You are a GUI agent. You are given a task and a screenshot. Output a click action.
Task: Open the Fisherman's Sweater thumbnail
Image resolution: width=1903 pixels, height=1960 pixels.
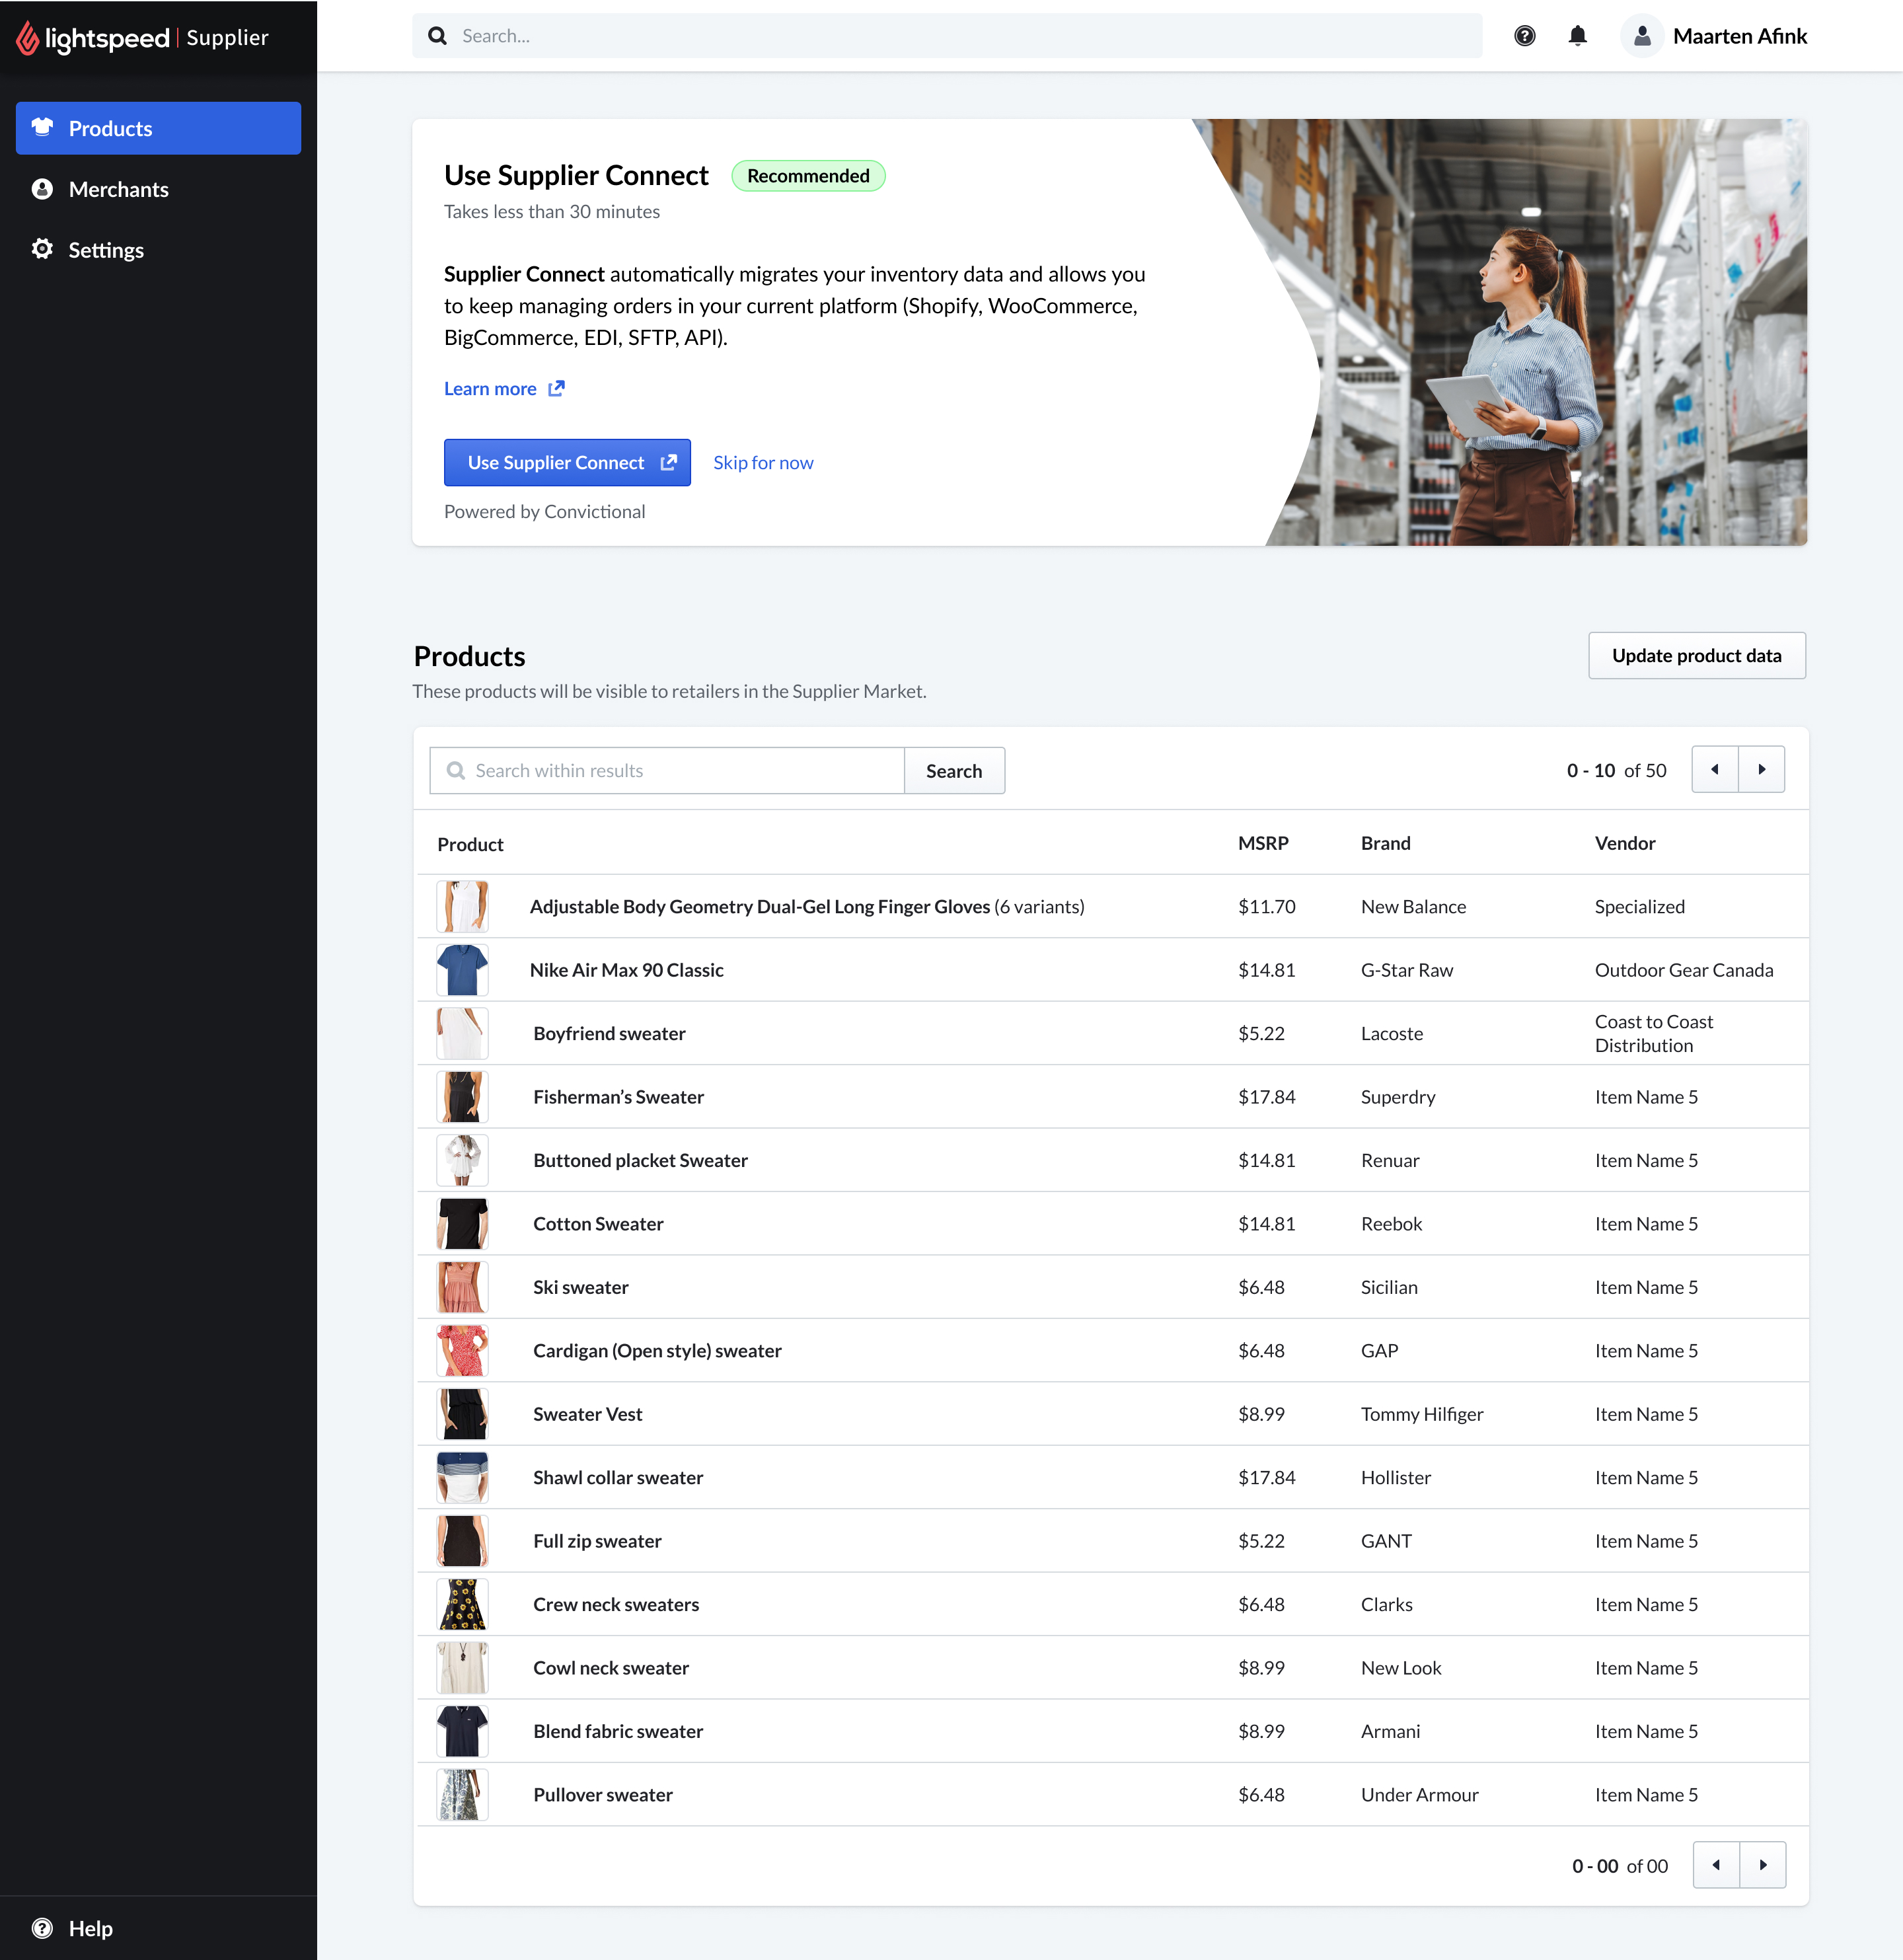tap(462, 1097)
